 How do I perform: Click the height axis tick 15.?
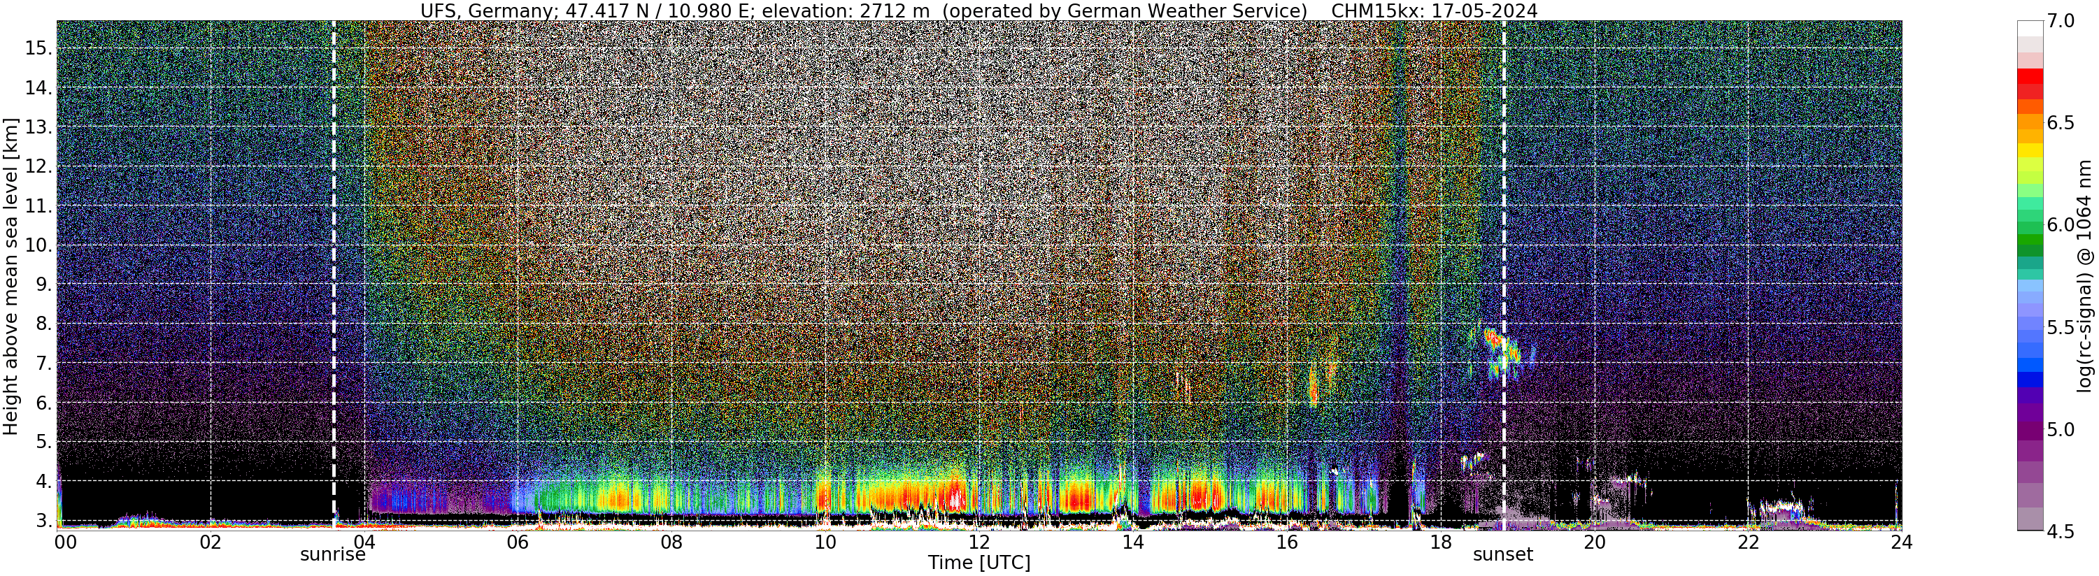(38, 48)
